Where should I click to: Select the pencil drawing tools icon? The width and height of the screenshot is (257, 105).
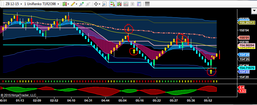click(73, 4)
